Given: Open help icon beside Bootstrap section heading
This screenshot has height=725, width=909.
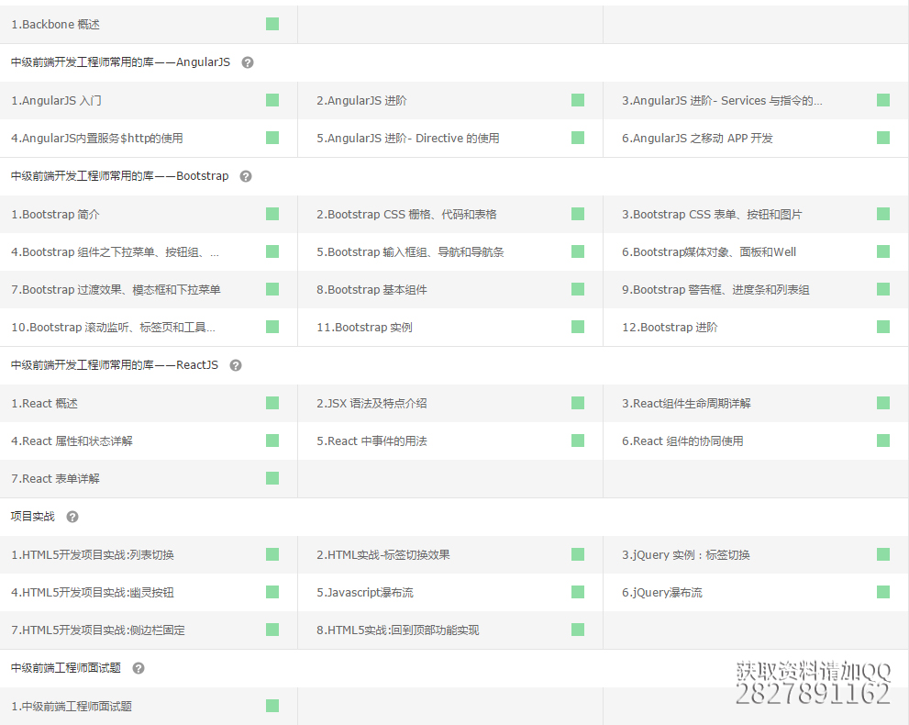Looking at the screenshot, I should pyautogui.click(x=246, y=176).
